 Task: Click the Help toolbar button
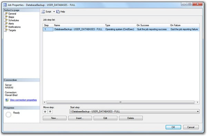tap(61, 12)
